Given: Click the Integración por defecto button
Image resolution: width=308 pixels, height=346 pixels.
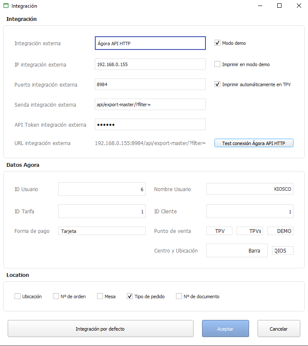Looking at the screenshot, I should pyautogui.click(x=100, y=329).
